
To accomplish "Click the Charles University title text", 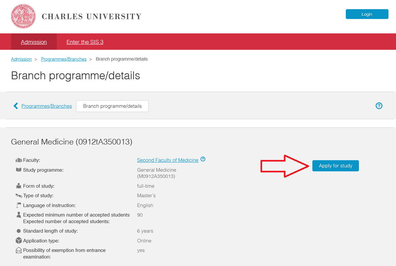I will tap(91, 16).
